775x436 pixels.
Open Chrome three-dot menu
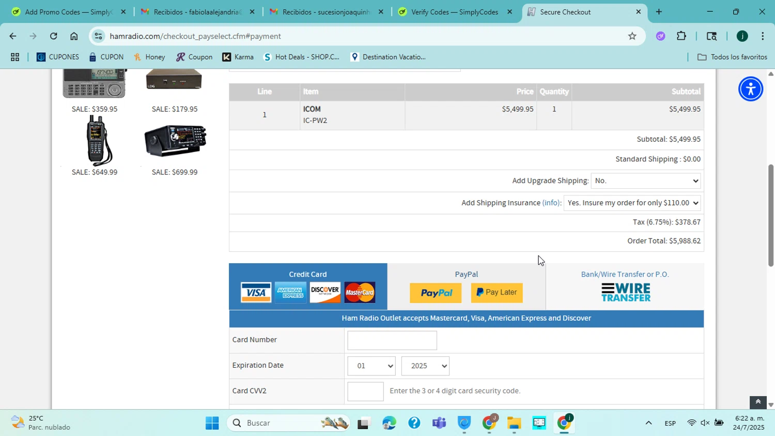[x=763, y=36]
